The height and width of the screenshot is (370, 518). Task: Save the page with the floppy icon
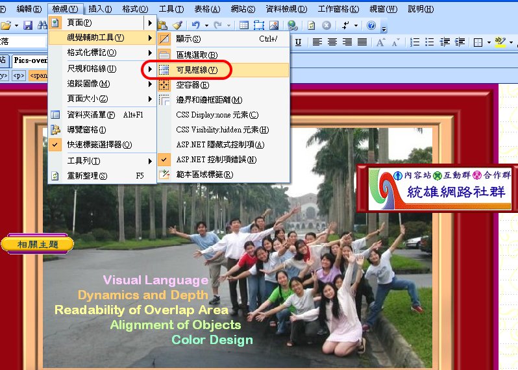[x=28, y=25]
